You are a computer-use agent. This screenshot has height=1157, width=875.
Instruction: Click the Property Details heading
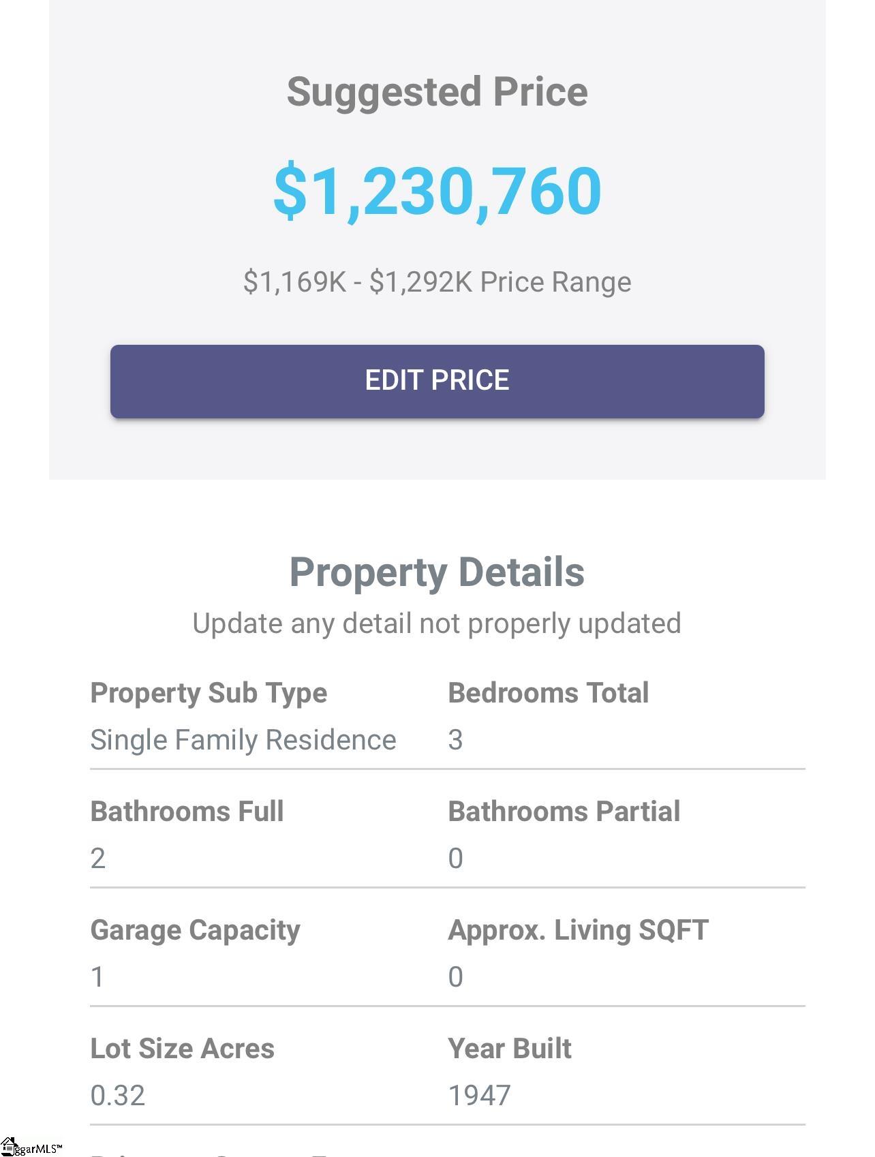click(x=437, y=572)
